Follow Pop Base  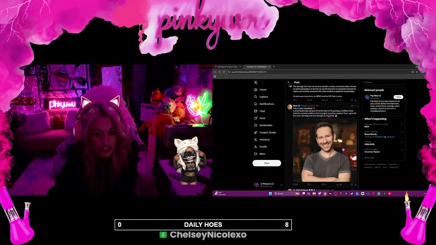398,97
